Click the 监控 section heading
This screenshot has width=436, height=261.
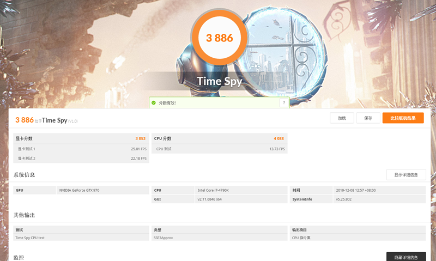pyautogui.click(x=19, y=257)
